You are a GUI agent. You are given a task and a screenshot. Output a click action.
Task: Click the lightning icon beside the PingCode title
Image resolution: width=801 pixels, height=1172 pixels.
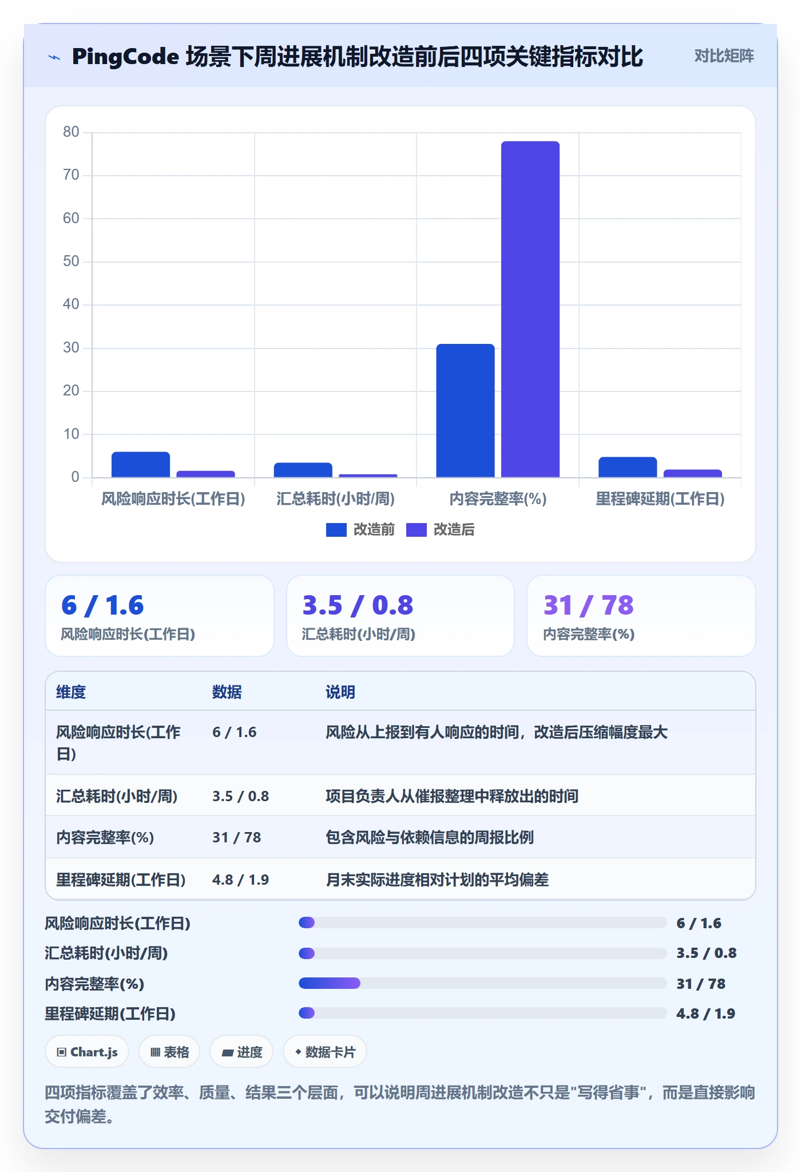(x=54, y=57)
